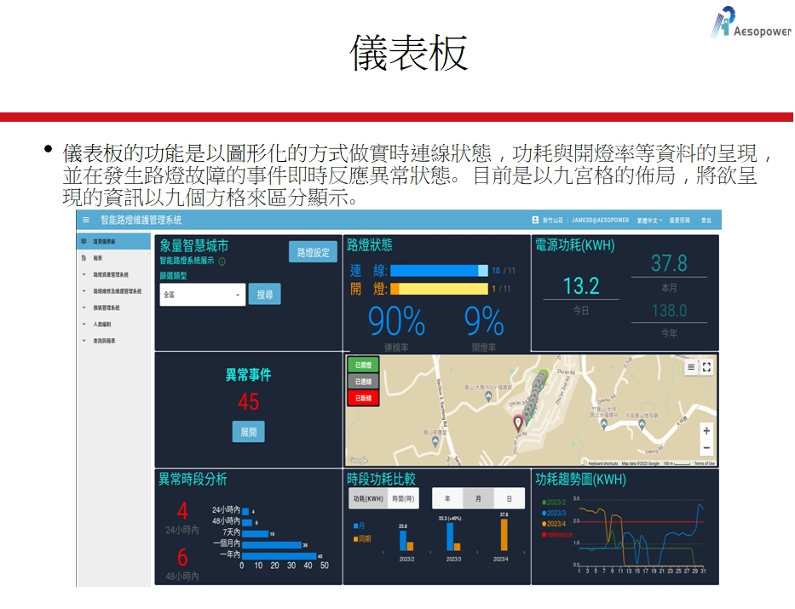
Task: Click the 搜尋 search button
Action: 265,295
